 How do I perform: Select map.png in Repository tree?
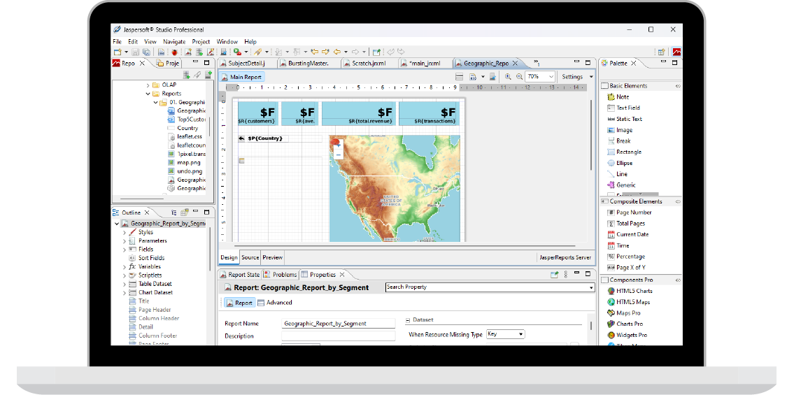point(184,163)
